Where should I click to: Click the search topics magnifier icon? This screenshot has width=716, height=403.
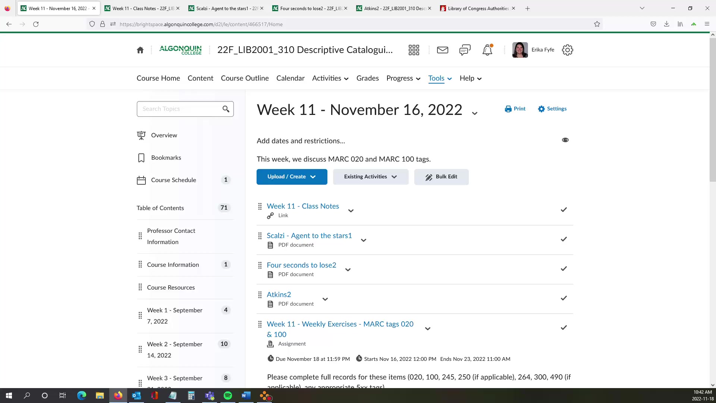[x=226, y=109]
